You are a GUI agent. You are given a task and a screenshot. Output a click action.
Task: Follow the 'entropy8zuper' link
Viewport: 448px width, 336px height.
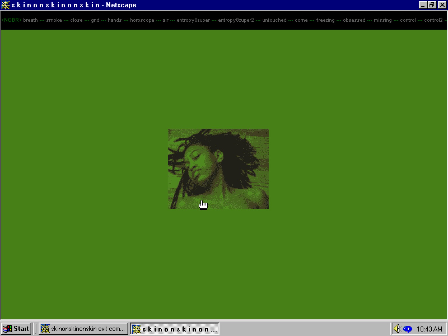(x=193, y=20)
